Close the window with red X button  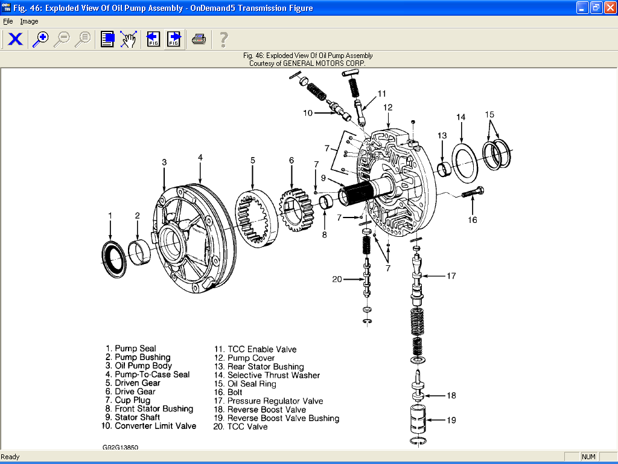[610, 7]
